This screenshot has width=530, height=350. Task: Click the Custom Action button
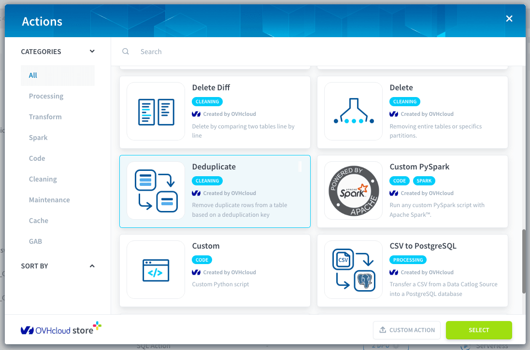(x=407, y=330)
